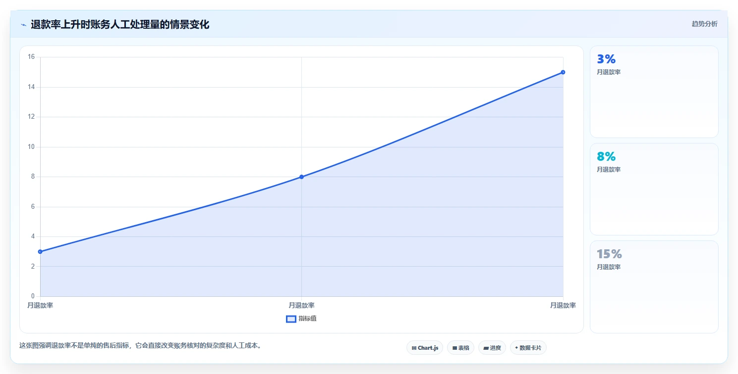
Task: Open the 8% 月退款率 card
Action: pyautogui.click(x=654, y=189)
